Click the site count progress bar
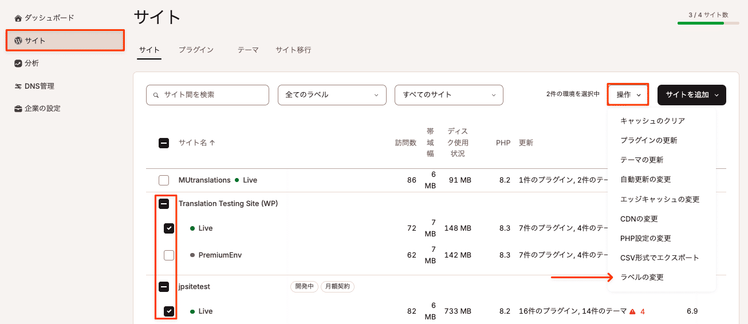This screenshot has height=324, width=748. pyautogui.click(x=708, y=23)
